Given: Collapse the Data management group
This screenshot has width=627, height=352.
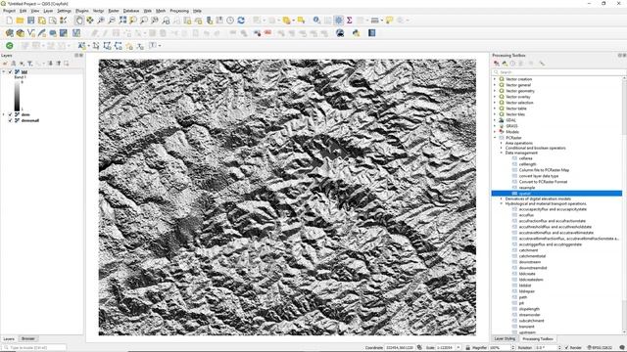Looking at the screenshot, I should click(x=502, y=153).
